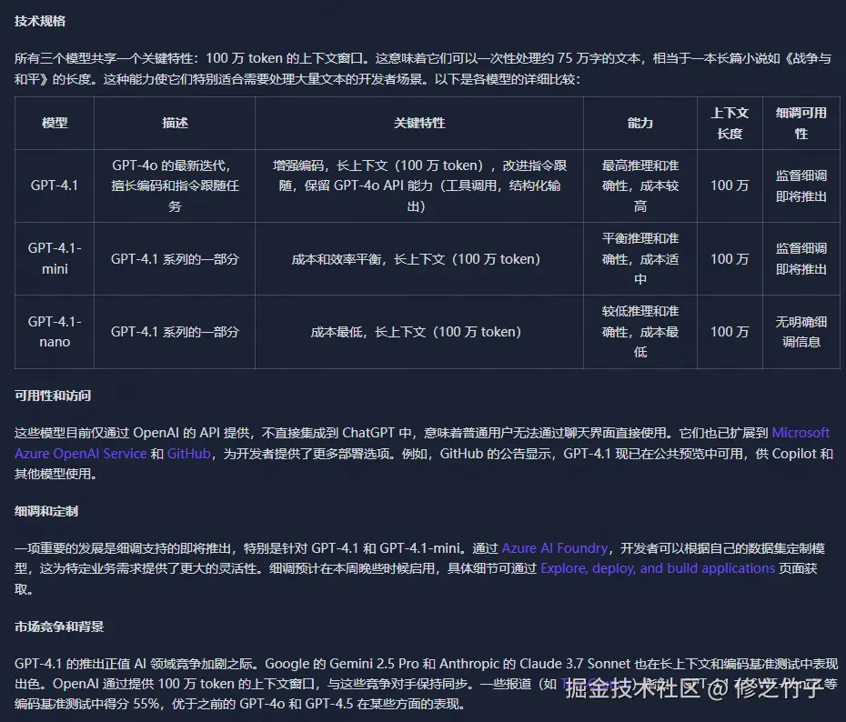
Task: Click the GitHub hyperlink
Action: pos(188,454)
